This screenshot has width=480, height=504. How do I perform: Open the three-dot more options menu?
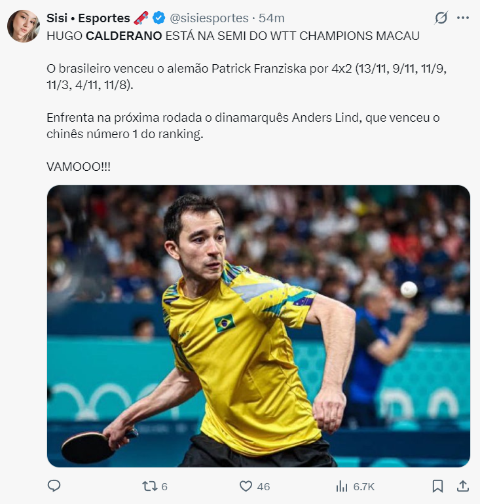tap(462, 18)
